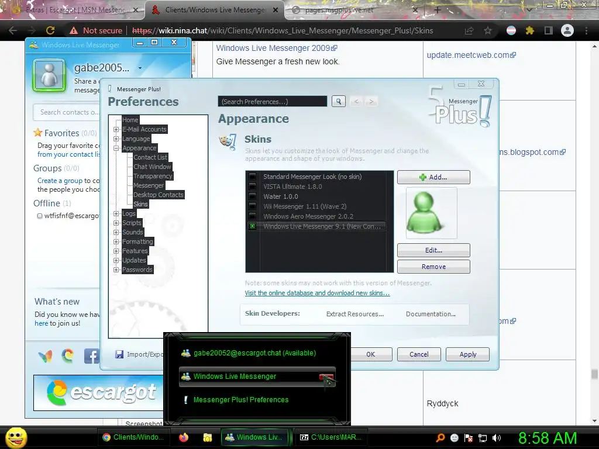Expand the Sounds tree node
This screenshot has width=599, height=449.
(x=116, y=232)
